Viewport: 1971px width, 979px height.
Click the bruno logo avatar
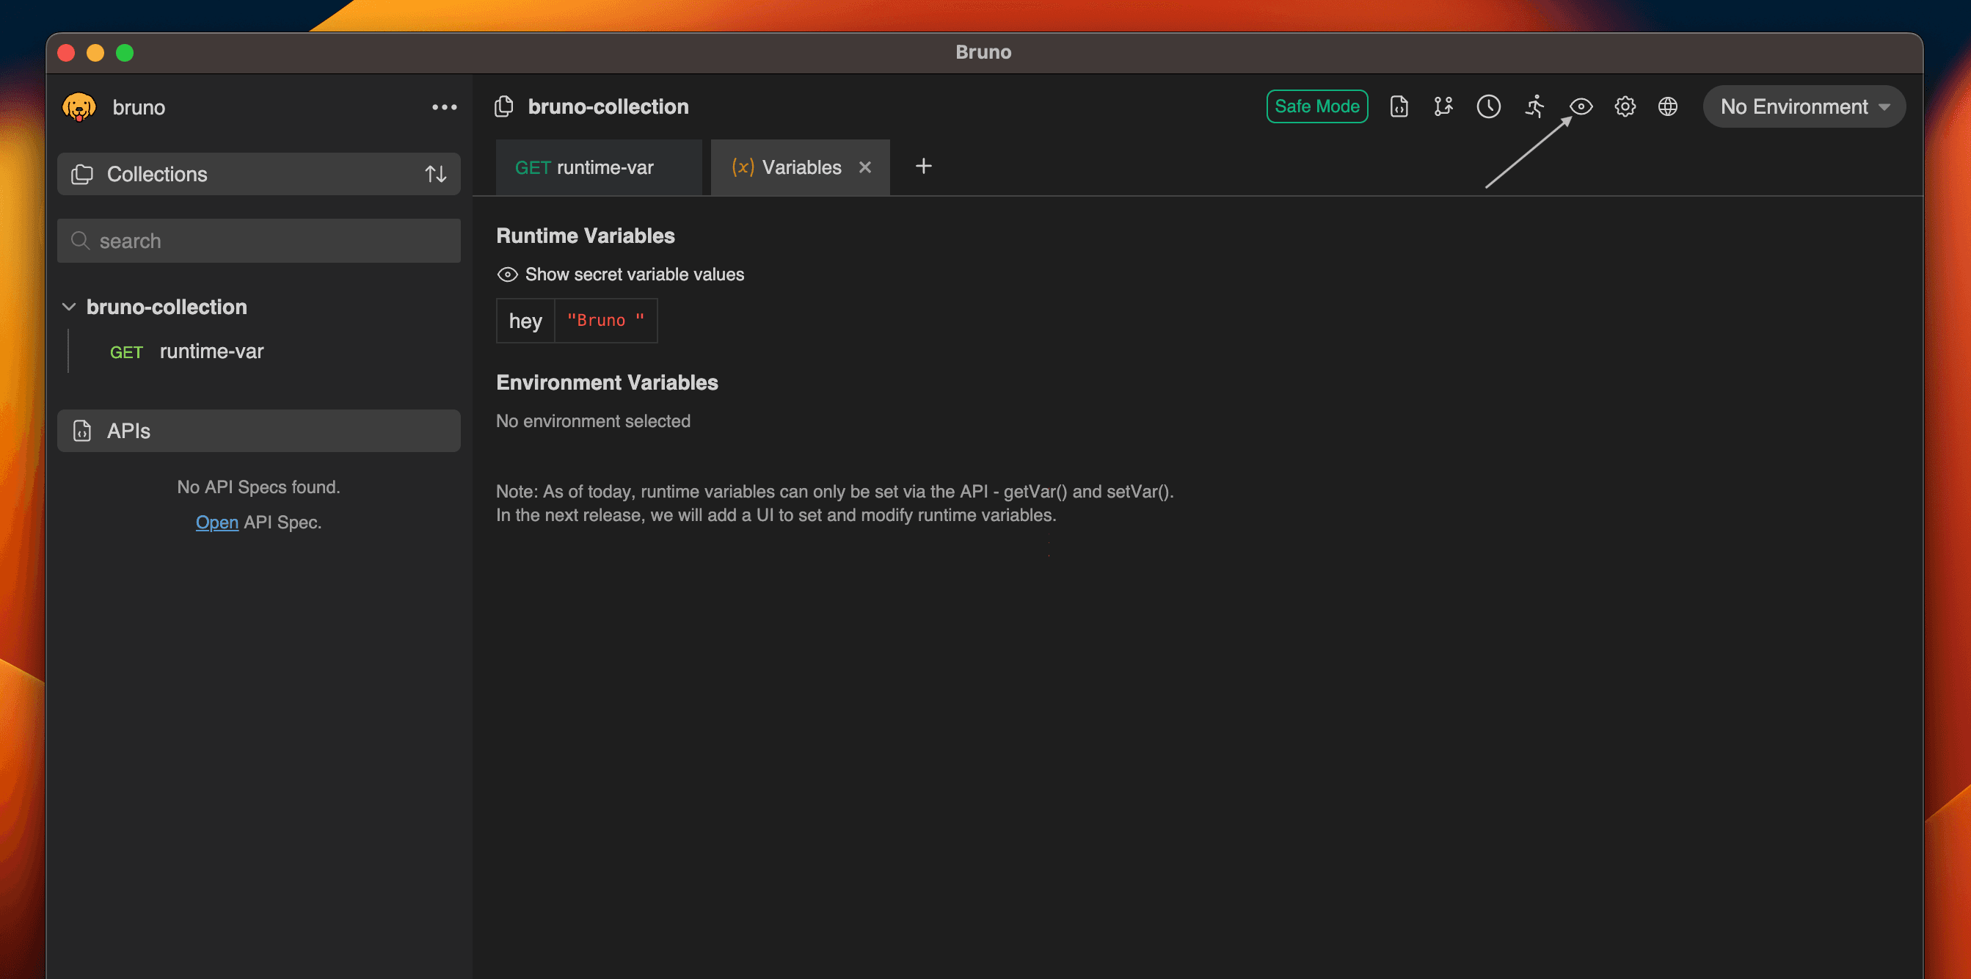tap(79, 106)
